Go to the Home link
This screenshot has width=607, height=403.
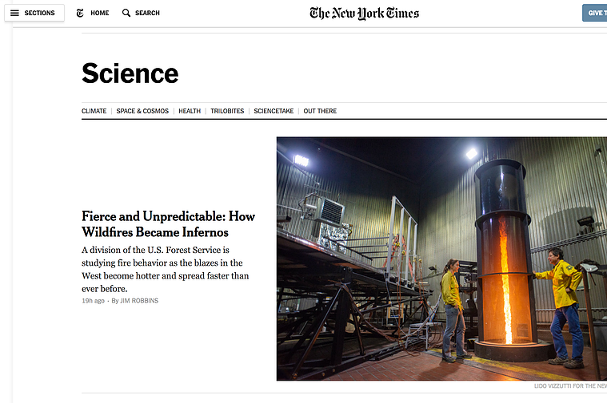click(x=99, y=13)
